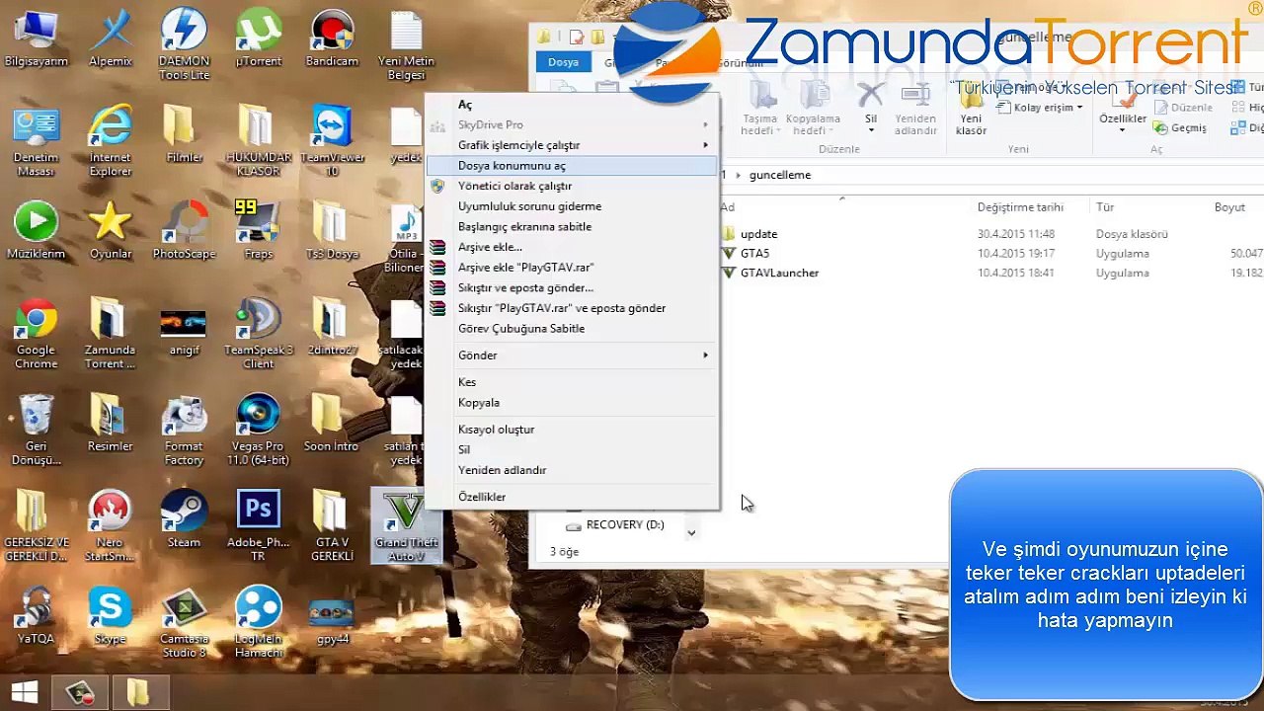Viewport: 1264px width, 711px height.
Task: Choose Görev Çubuğuna Sabitle
Action: tap(572, 328)
